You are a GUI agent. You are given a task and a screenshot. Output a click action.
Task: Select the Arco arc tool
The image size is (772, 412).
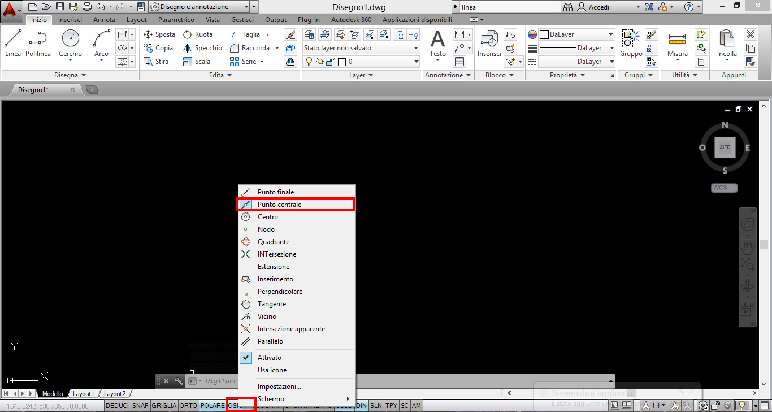click(101, 44)
